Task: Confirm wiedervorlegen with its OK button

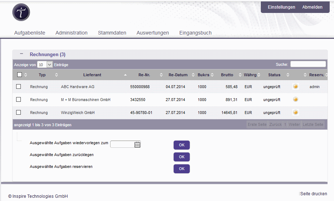Action: point(182,145)
